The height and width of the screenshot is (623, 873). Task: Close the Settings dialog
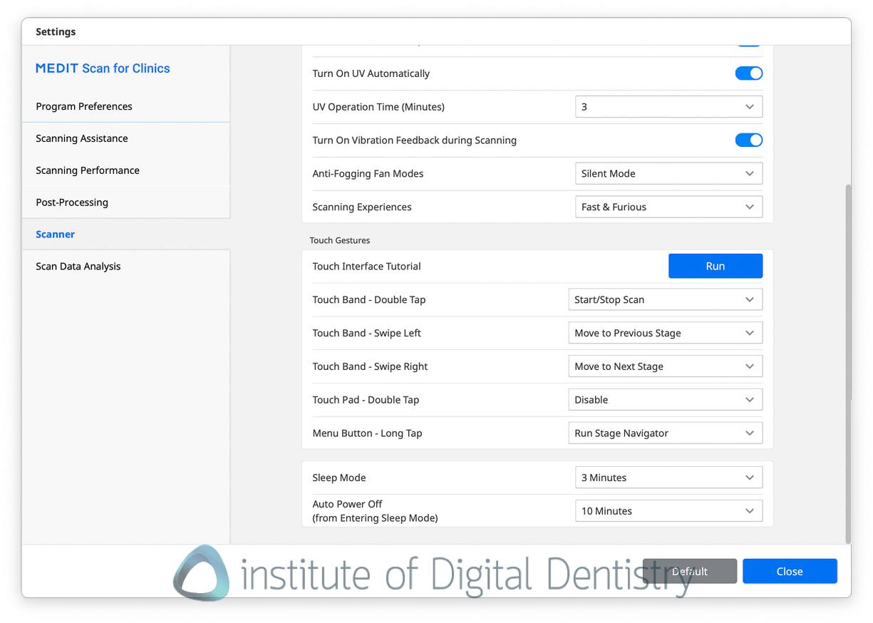pos(789,571)
